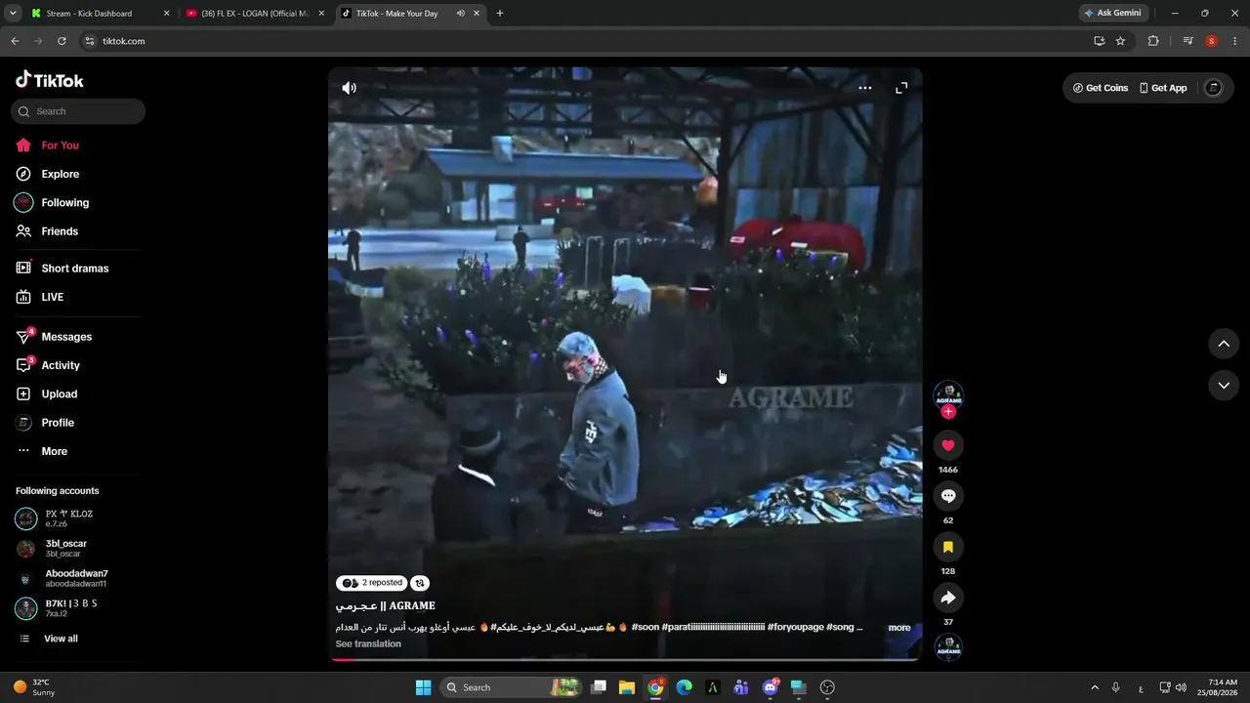Switch to the FL EX - LOGAN tab

pyautogui.click(x=255, y=14)
